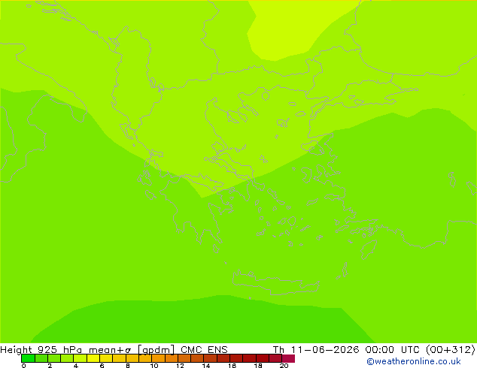477x368 pixels.
Task: Pick the bright green legend swatch above 0
Action: 29,358
